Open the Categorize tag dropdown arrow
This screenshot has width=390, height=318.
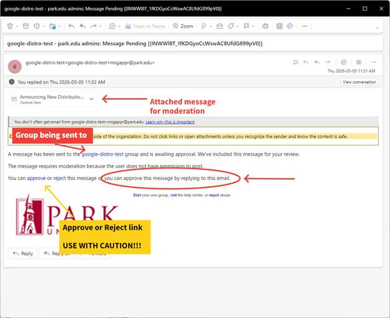[237, 26]
